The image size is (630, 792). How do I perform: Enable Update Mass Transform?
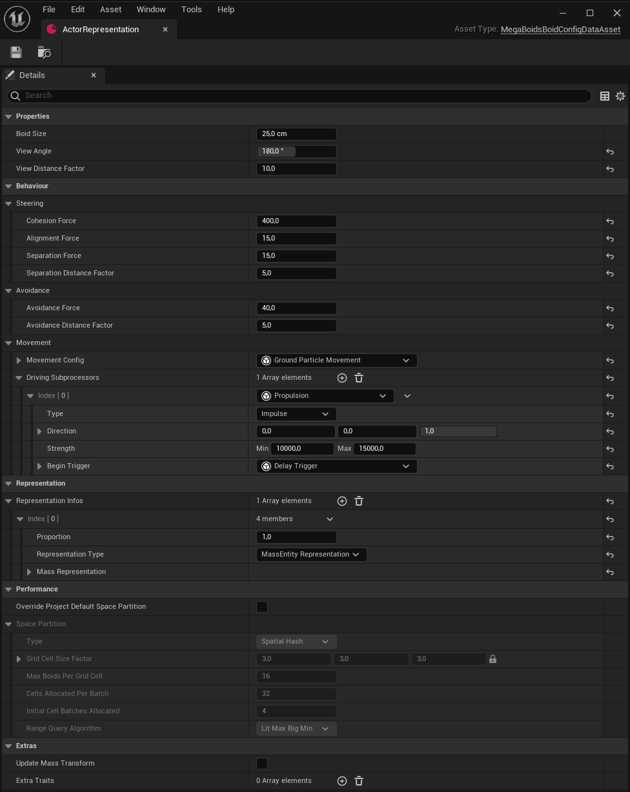tap(262, 763)
